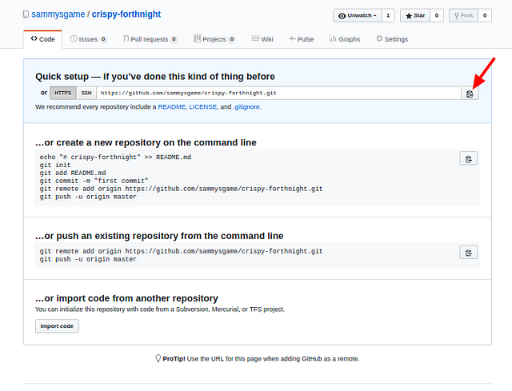Toggle the HTTPS protocol option

point(63,93)
